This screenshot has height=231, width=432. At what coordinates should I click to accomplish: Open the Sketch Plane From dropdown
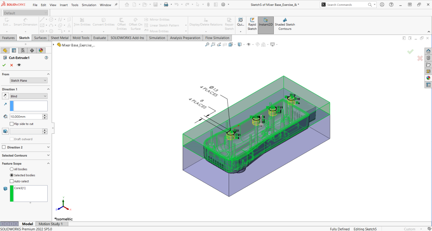(28, 80)
